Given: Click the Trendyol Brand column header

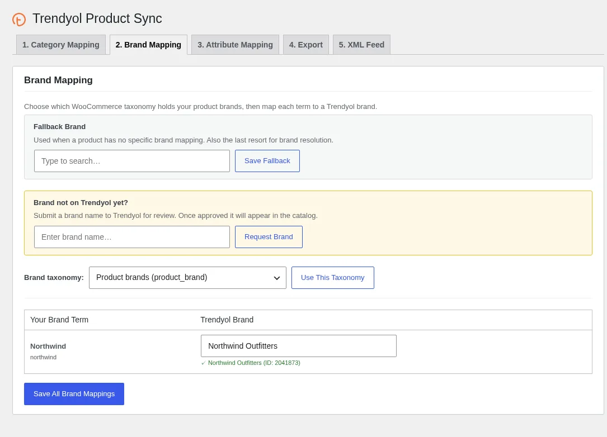Looking at the screenshot, I should coord(227,320).
